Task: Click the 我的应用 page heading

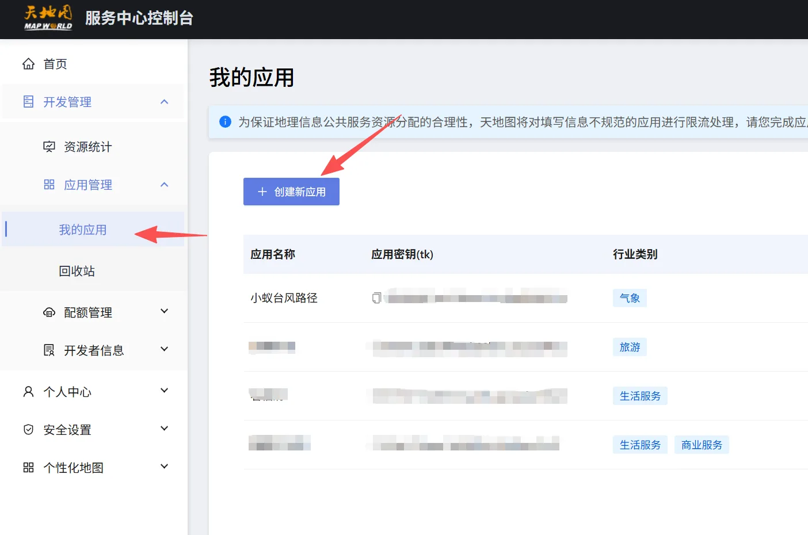Action: coord(252,77)
